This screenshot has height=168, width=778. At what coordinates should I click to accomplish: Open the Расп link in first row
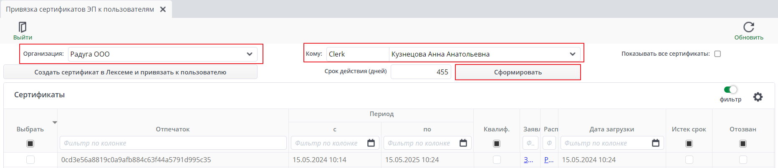(x=549, y=160)
